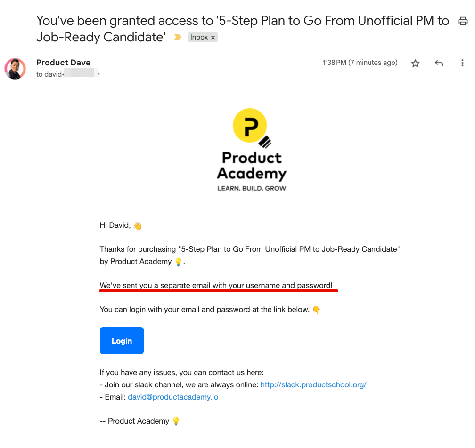Click the Product Academy logo image

252,150
